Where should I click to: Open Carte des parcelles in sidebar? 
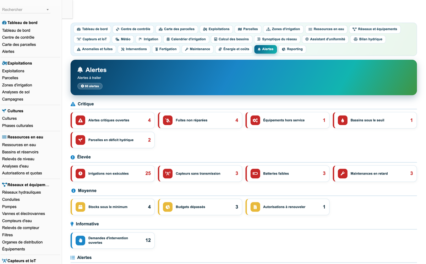(x=19, y=44)
